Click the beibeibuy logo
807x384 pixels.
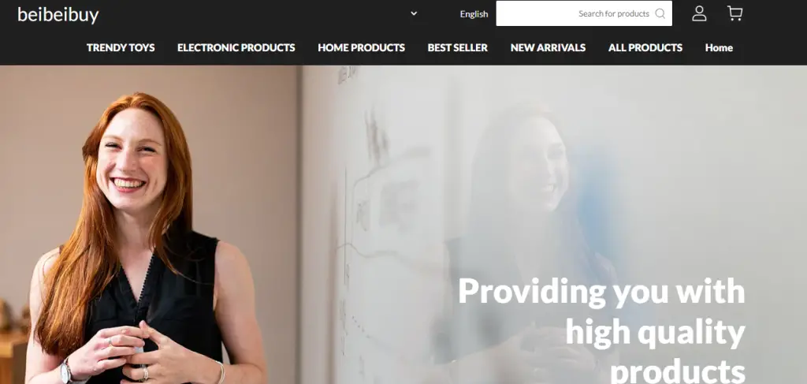(58, 14)
